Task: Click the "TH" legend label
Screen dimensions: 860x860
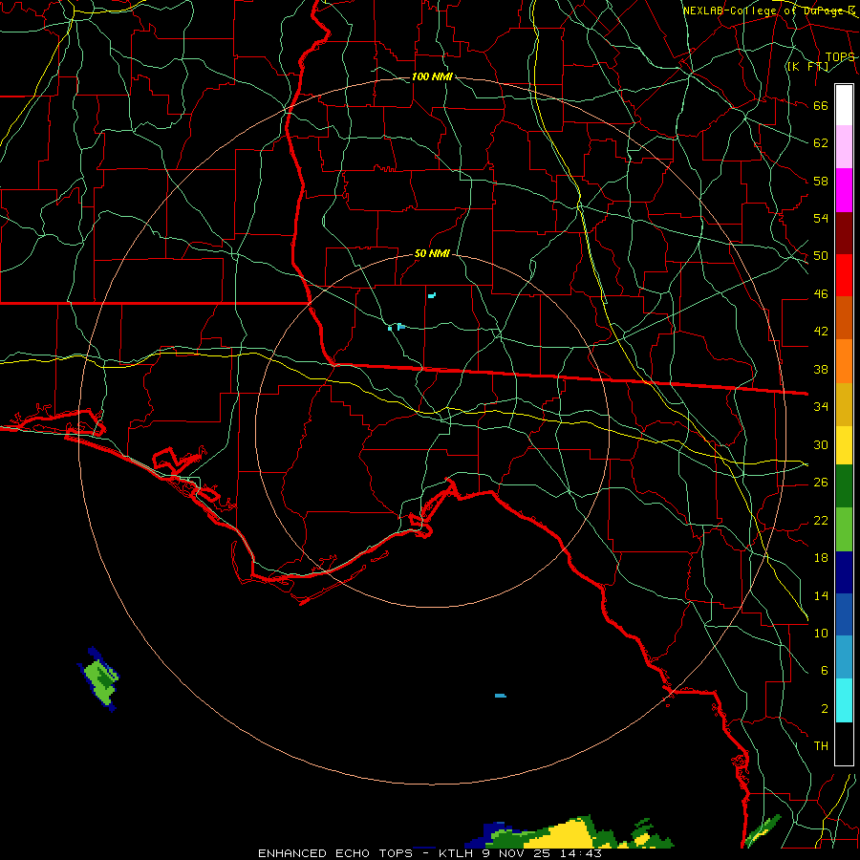Action: [x=821, y=746]
